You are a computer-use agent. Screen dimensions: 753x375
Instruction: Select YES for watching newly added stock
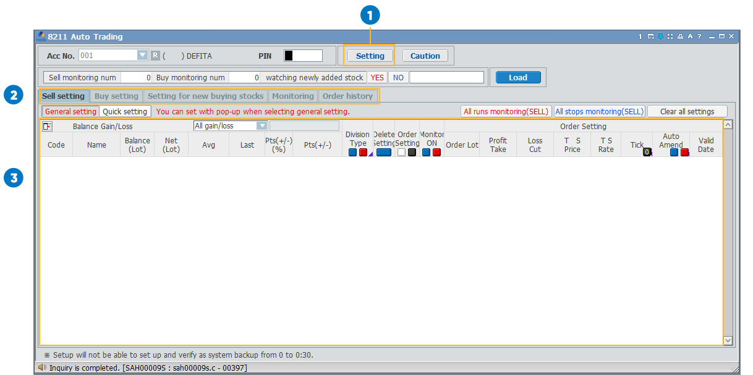coord(377,78)
